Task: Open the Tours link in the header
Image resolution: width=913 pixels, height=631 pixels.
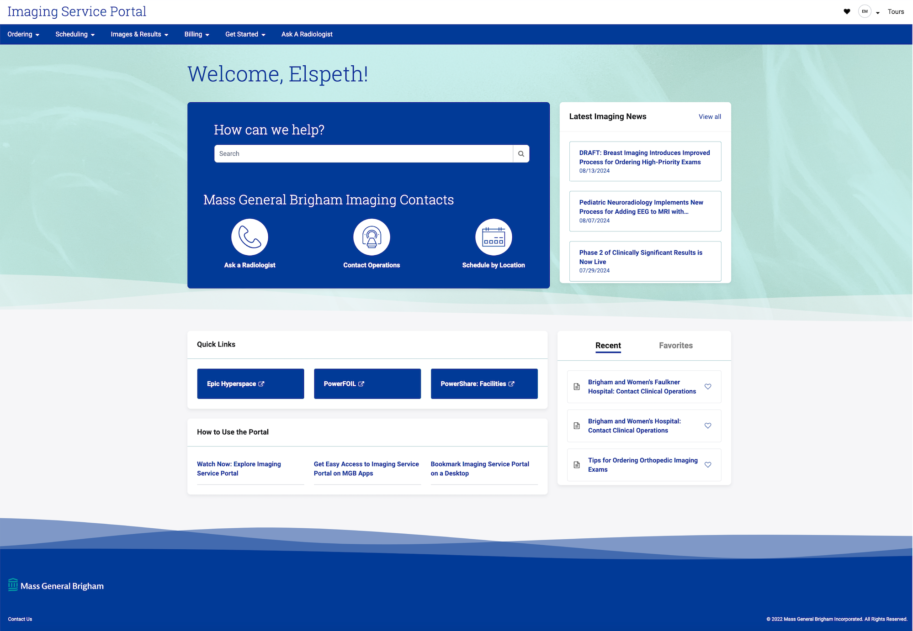Action: tap(896, 12)
